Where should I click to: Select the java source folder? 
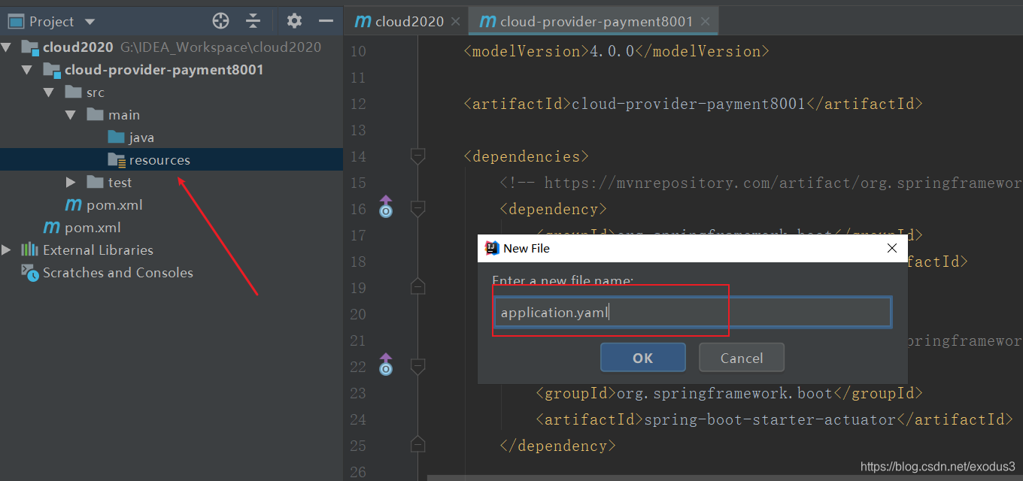pos(141,138)
